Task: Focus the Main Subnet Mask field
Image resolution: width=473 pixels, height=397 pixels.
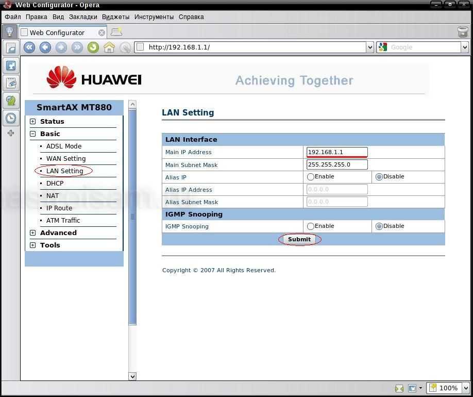Action: click(337, 164)
